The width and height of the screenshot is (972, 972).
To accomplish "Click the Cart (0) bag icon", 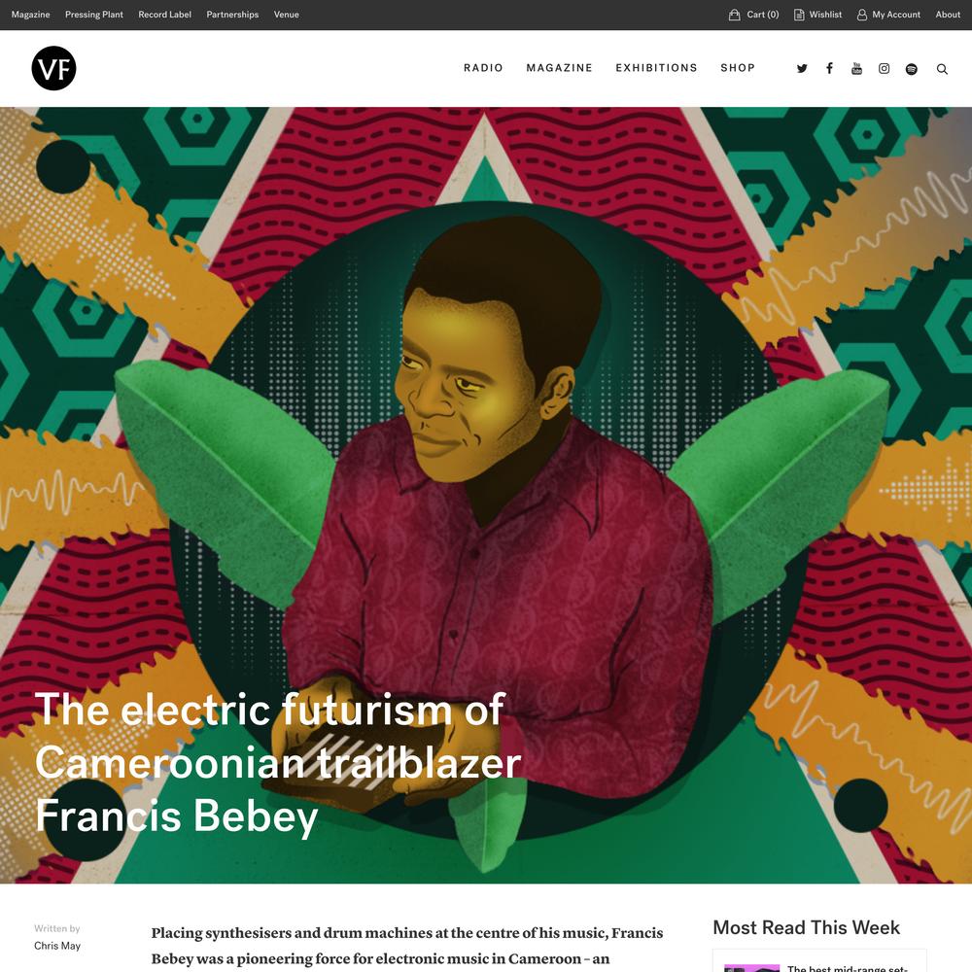I will (x=735, y=15).
